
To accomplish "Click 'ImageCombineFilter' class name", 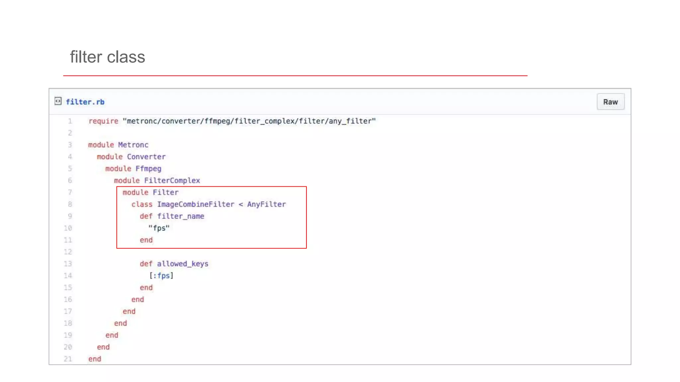I will click(196, 204).
